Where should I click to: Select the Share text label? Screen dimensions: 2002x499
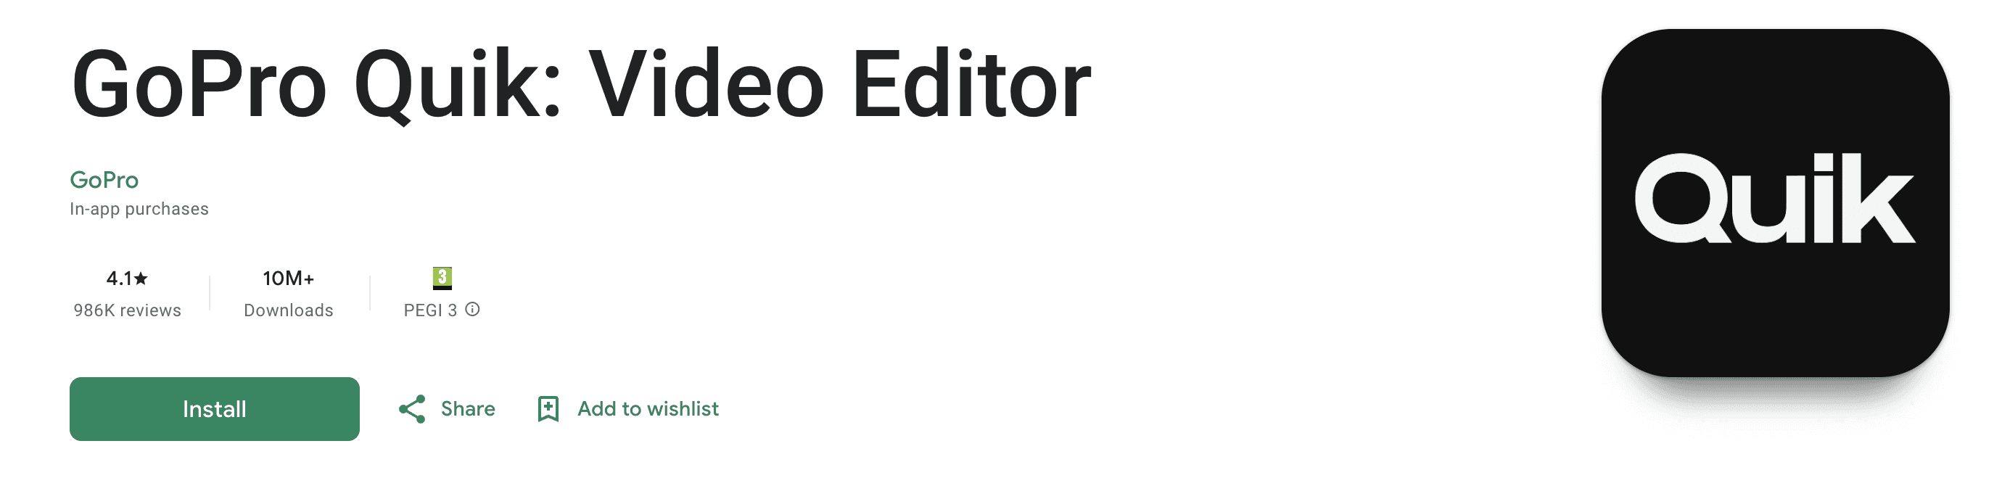coord(468,409)
